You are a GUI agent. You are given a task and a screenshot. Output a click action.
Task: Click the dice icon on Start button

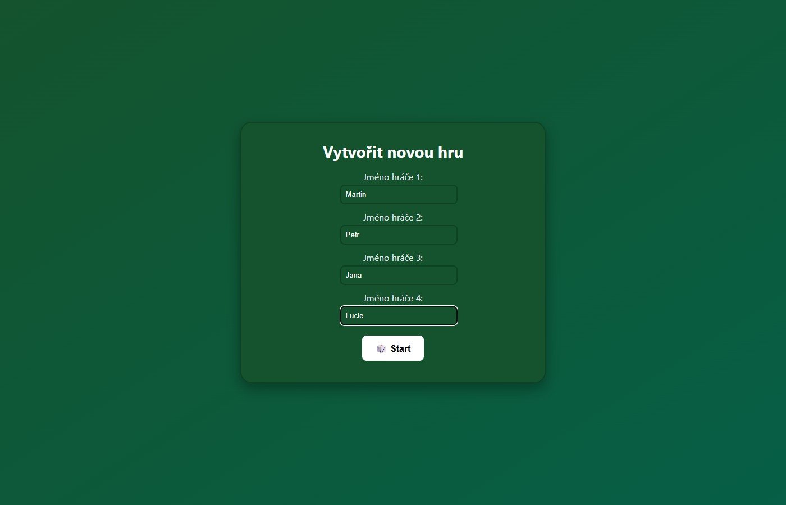381,348
